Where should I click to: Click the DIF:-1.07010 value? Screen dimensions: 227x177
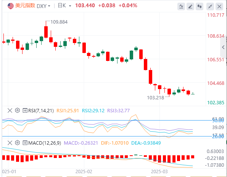point(115,143)
